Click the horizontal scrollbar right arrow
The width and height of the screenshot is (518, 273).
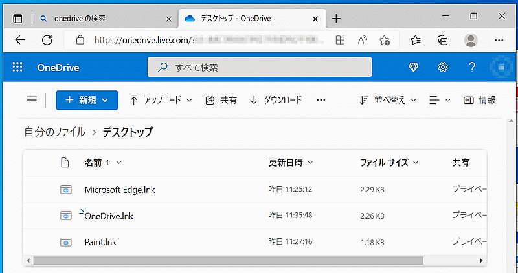482,261
